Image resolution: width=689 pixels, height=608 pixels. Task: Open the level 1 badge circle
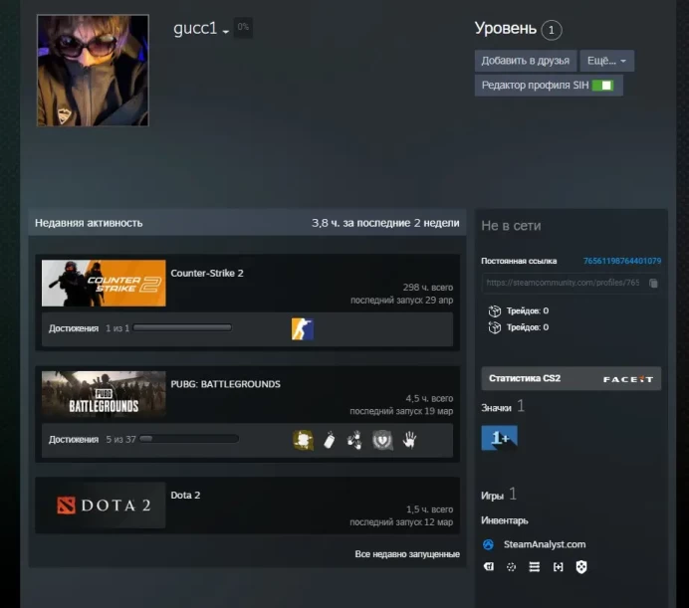pyautogui.click(x=551, y=30)
